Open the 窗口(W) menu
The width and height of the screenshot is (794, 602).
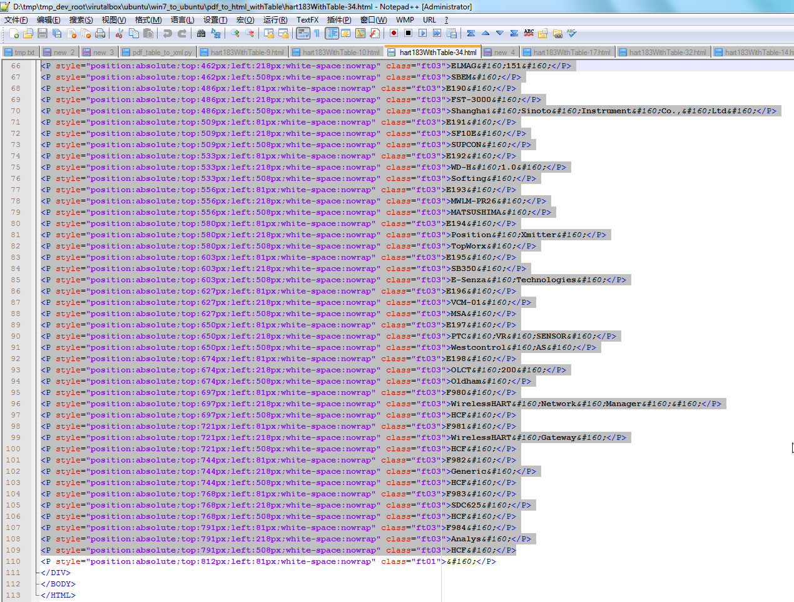[374, 20]
